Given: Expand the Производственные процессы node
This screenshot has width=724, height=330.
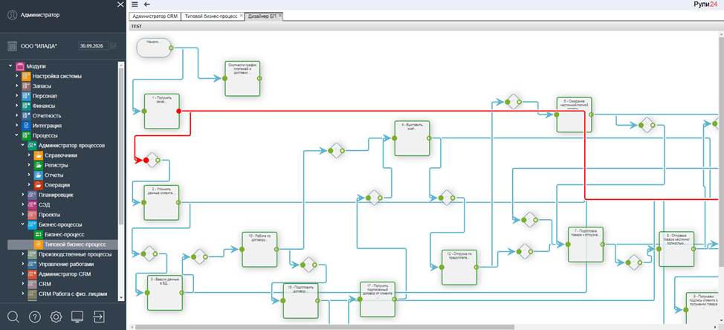Looking at the screenshot, I should [22, 254].
